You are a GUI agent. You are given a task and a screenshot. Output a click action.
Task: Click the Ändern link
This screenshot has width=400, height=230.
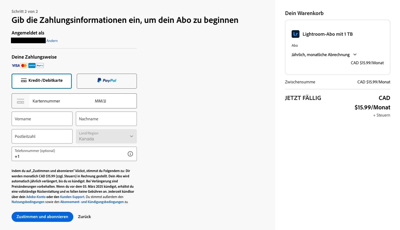[x=52, y=41]
